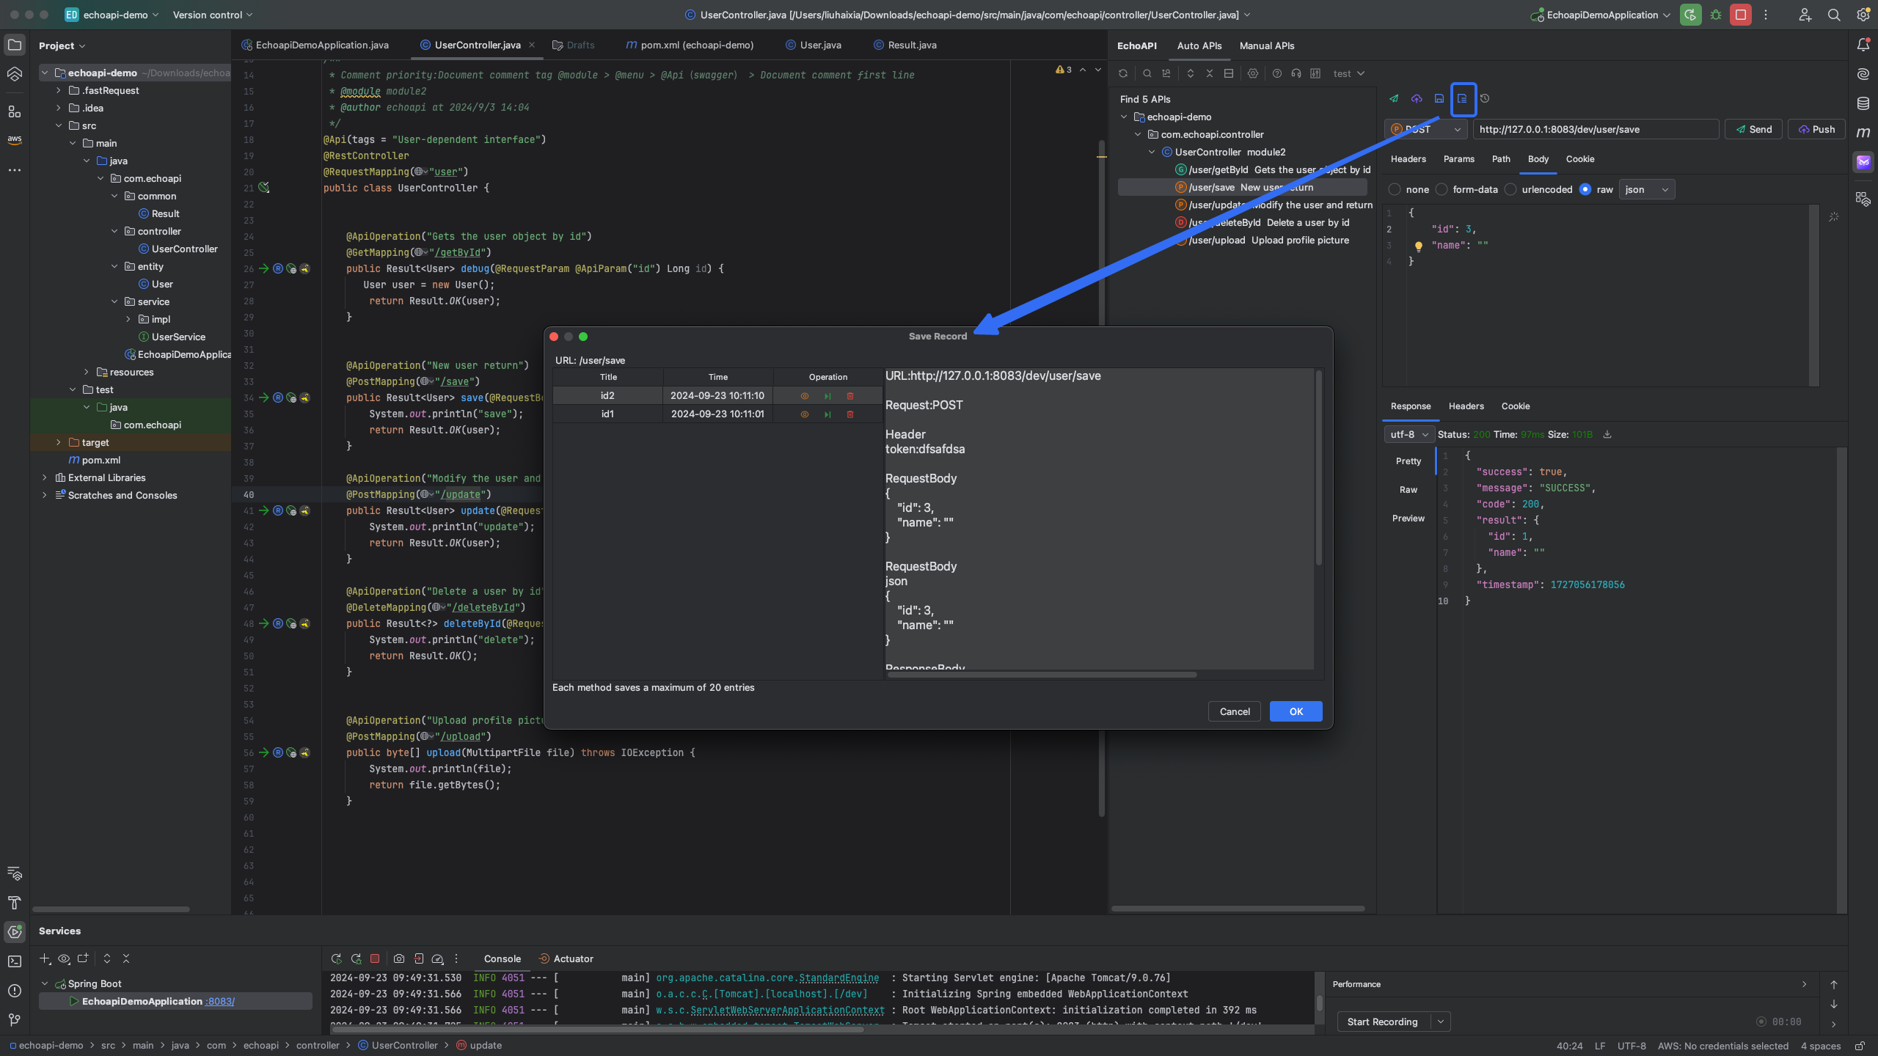Select the urlencoded body type radio
This screenshot has height=1056, width=1878.
1510,189
